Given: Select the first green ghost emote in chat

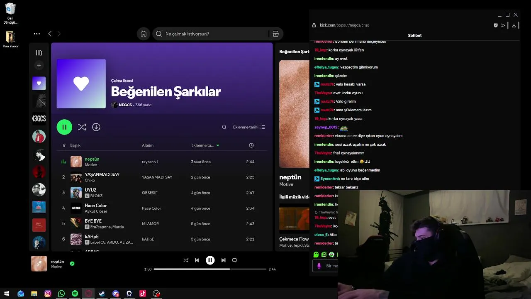Looking at the screenshot, I should [x=316, y=255].
